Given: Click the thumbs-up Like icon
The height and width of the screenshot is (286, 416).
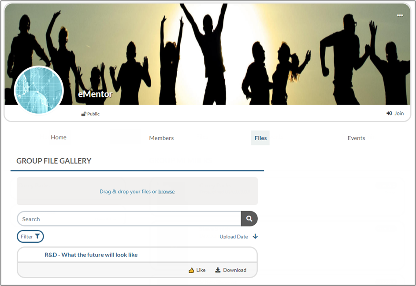Looking at the screenshot, I should [x=191, y=270].
